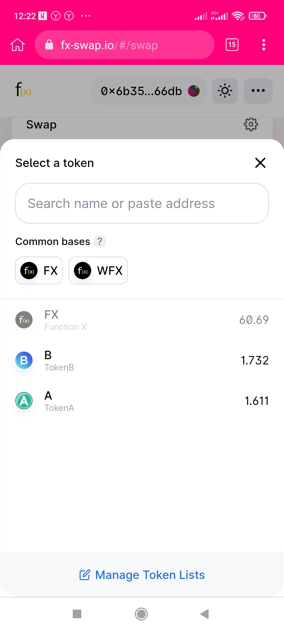Close the Select a token dialog
The image size is (284, 631).
pos(260,163)
